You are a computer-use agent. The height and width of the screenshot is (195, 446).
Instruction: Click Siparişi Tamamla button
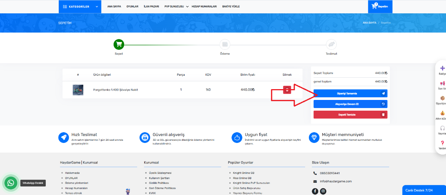pos(350,94)
